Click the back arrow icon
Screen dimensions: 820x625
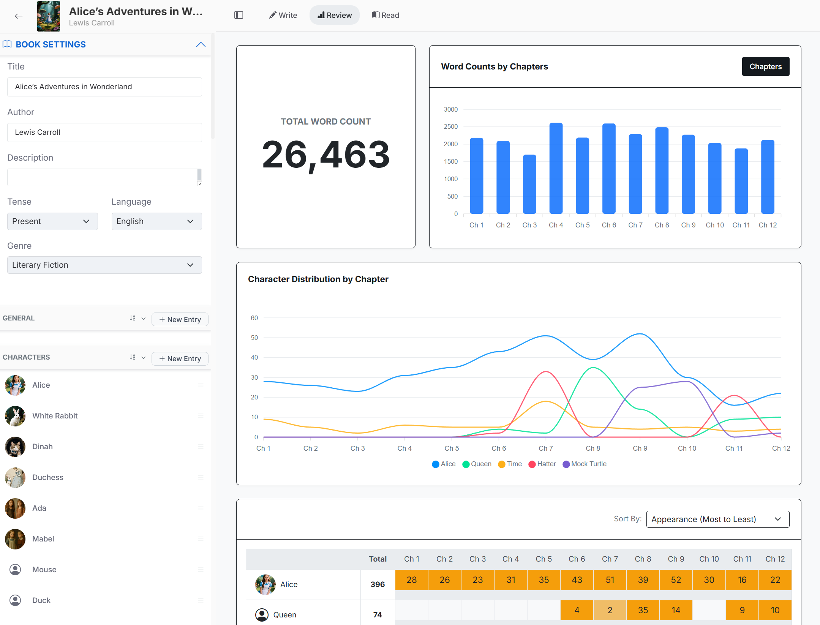click(x=19, y=16)
